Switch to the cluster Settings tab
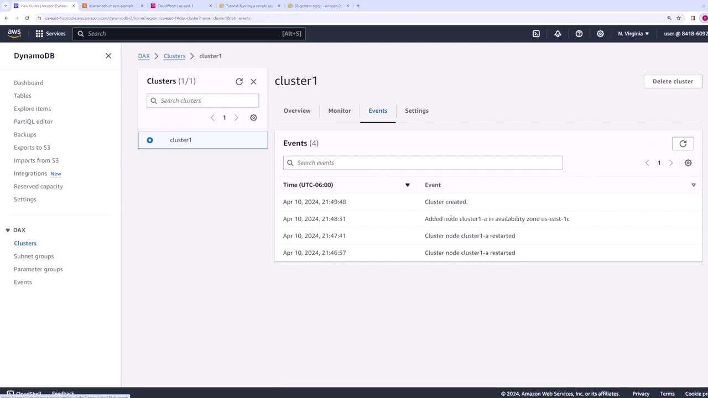This screenshot has height=398, width=708. (417, 111)
